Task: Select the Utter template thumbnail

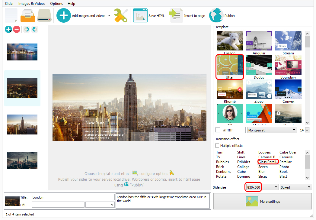Action: (x=230, y=65)
